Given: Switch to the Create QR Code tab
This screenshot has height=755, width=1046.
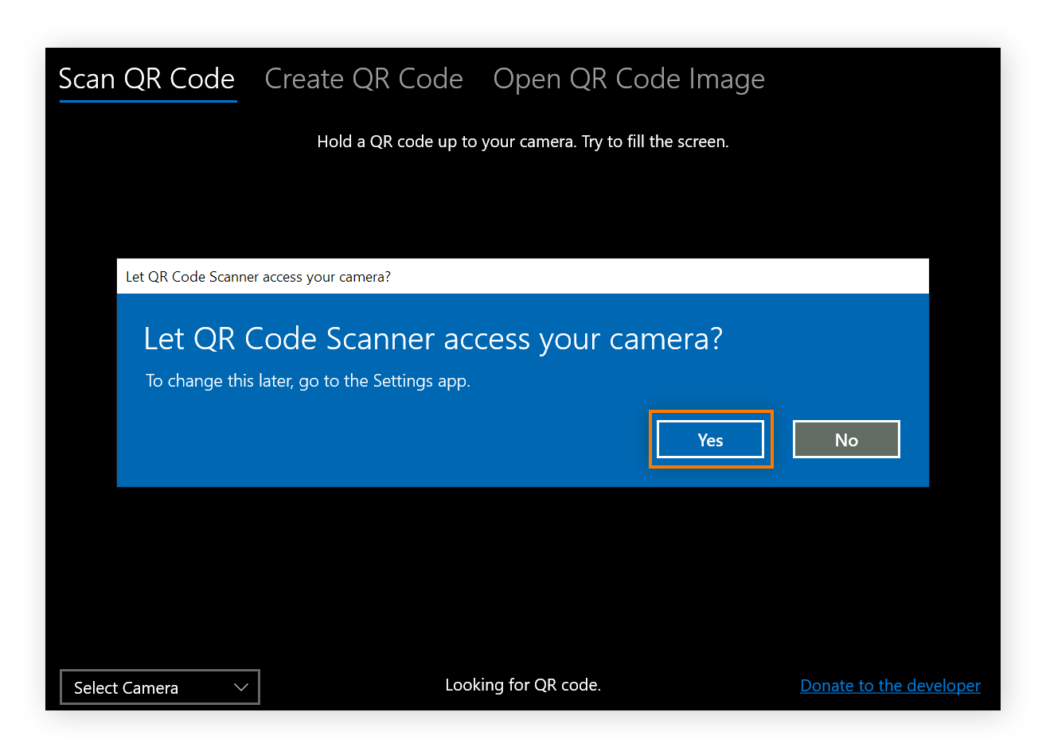Looking at the screenshot, I should pos(363,78).
